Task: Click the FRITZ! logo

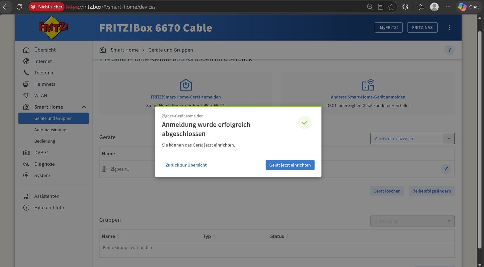Action: coord(53,28)
